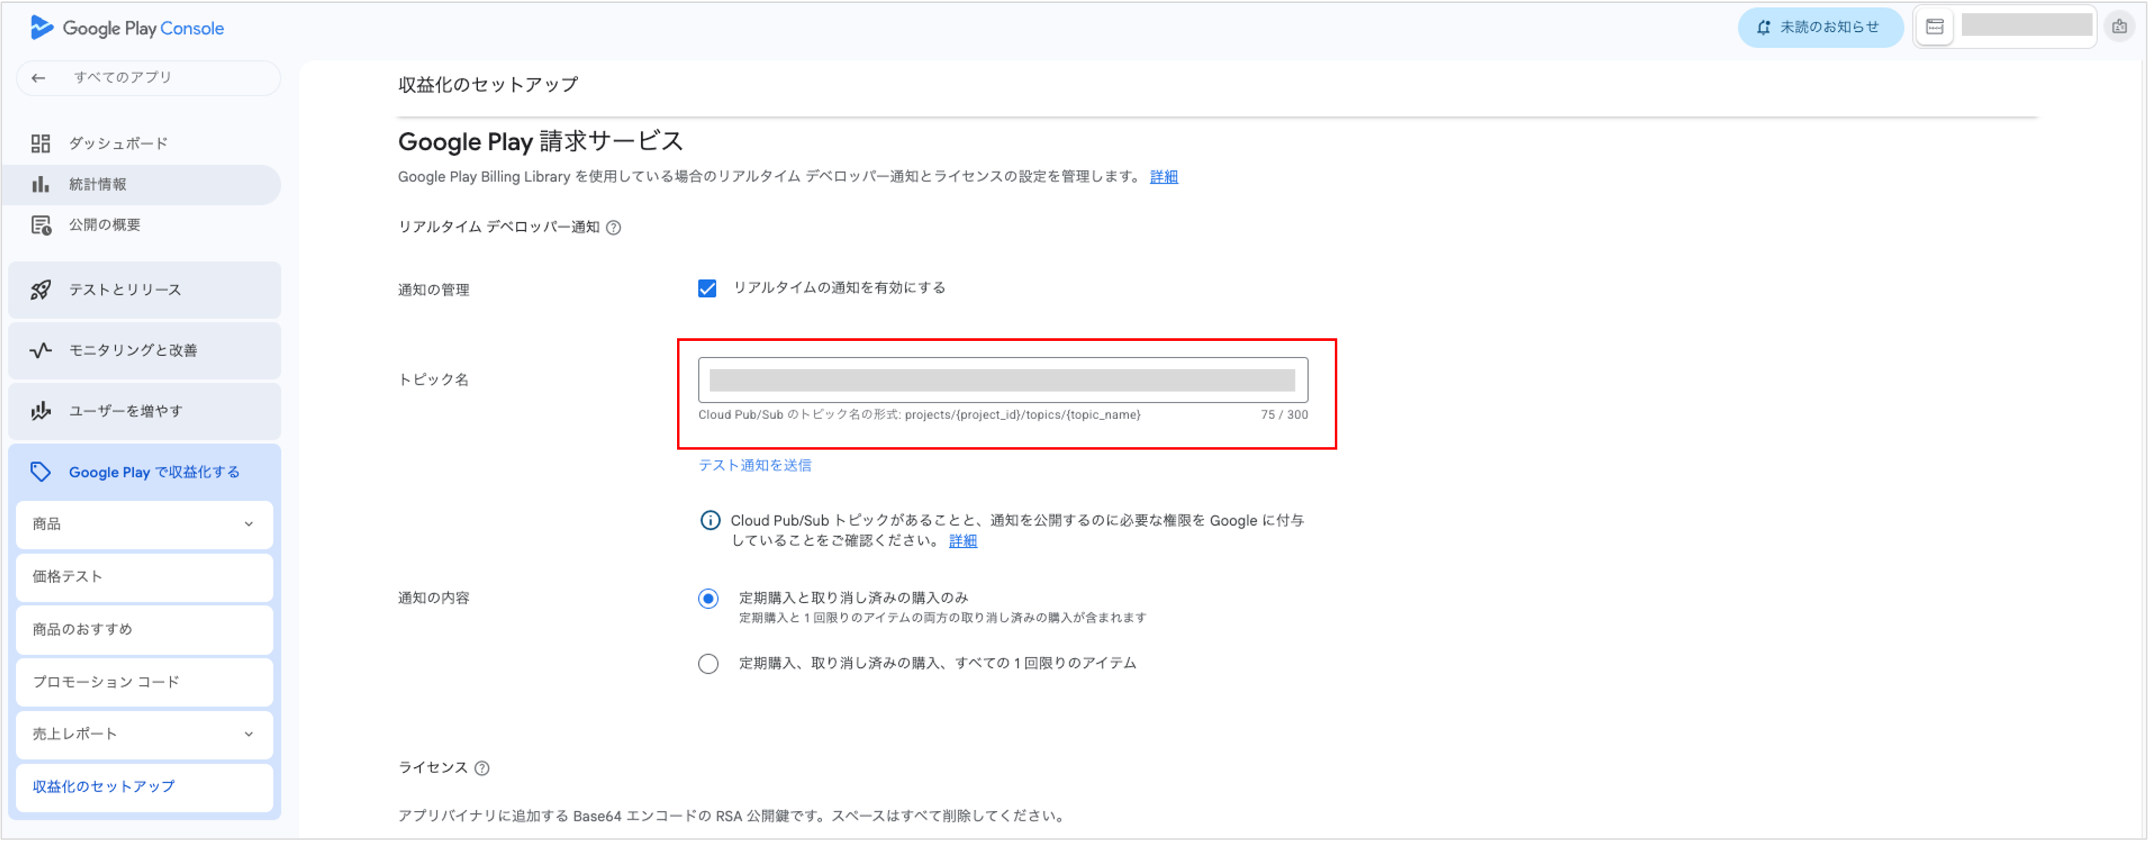
Task: Click the rocket icon for テストとリリース
Action: 40,290
